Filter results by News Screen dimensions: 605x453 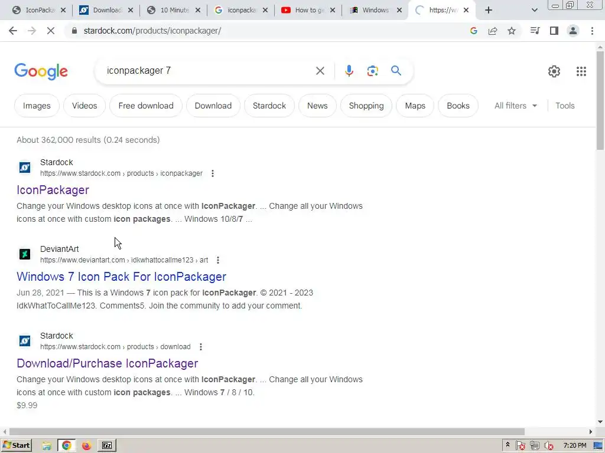(x=317, y=106)
